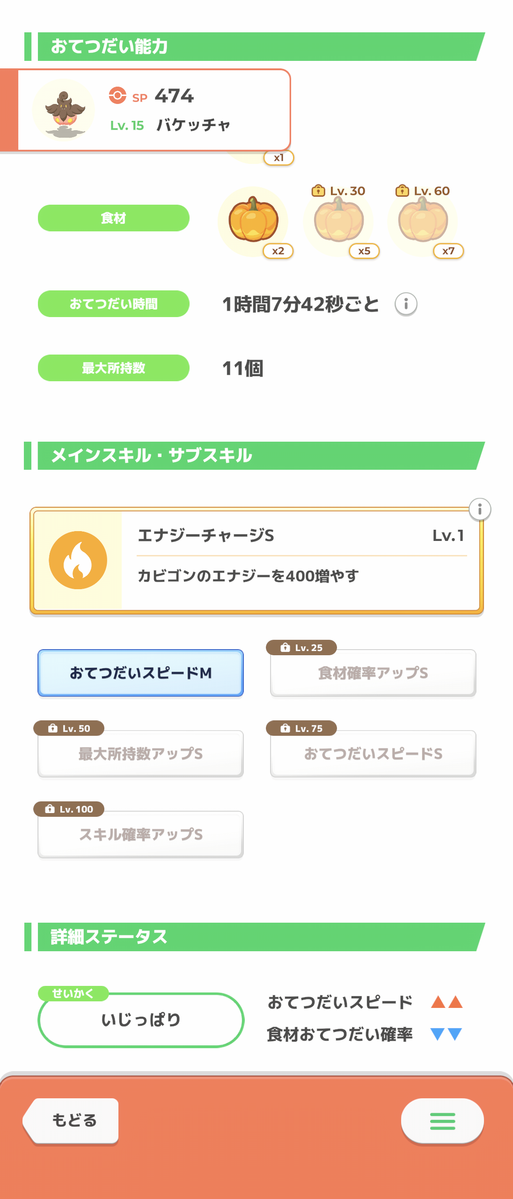Tap locked 食材確率アップS sub skill
This screenshot has width=513, height=1199.
click(373, 673)
